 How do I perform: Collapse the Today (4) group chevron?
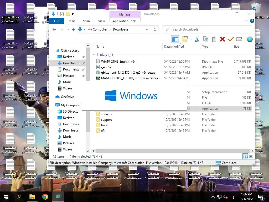(x=94, y=55)
